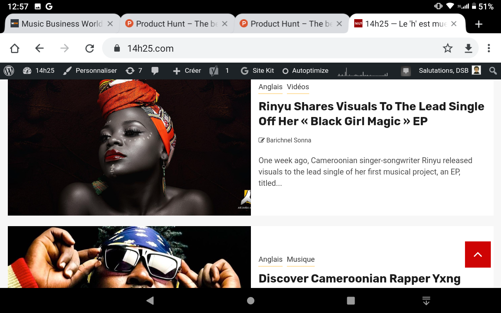
Task: Open the WordPress logo menu
Action: 9,71
